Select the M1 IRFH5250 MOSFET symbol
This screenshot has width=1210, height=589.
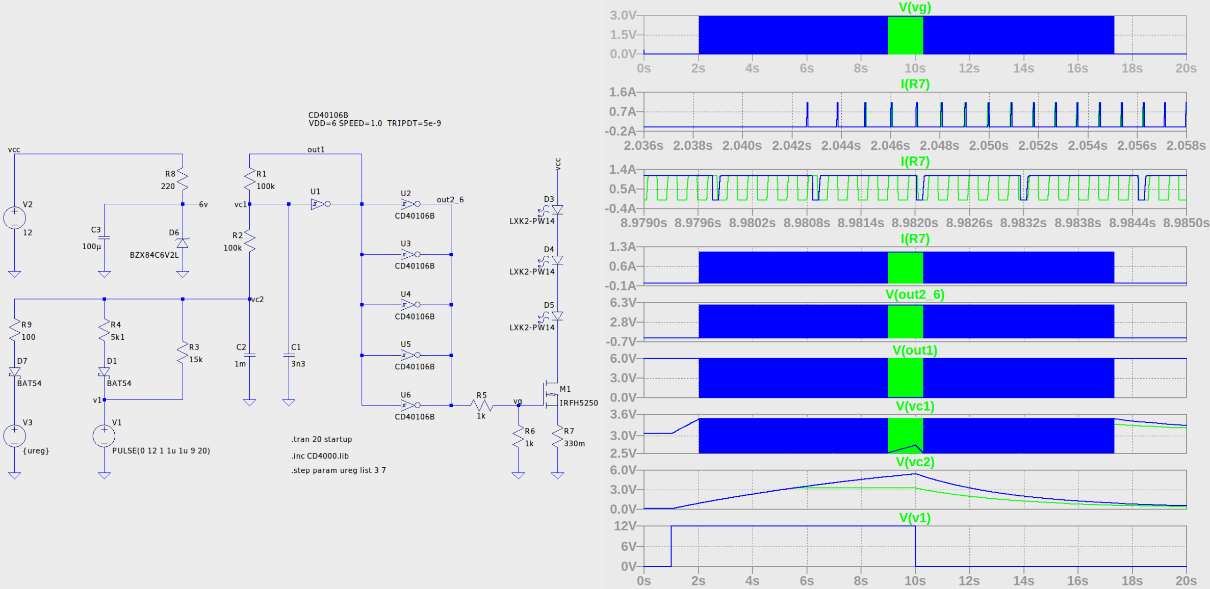(x=551, y=394)
